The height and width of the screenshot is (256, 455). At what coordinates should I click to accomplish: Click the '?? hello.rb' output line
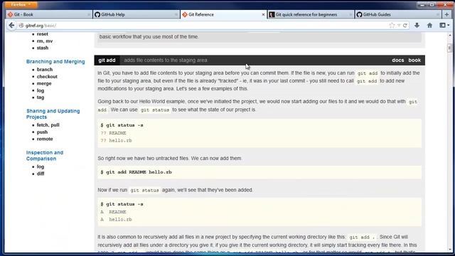(x=116, y=141)
